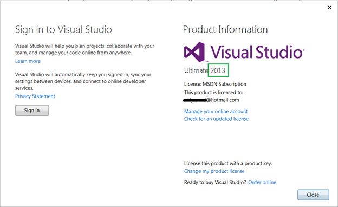338x207 pixels.
Task: Follow the Order online link
Action: pos(262,183)
